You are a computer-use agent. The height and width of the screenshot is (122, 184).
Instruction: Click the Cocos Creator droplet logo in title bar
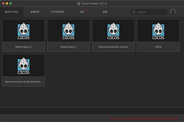(x=78, y=3)
